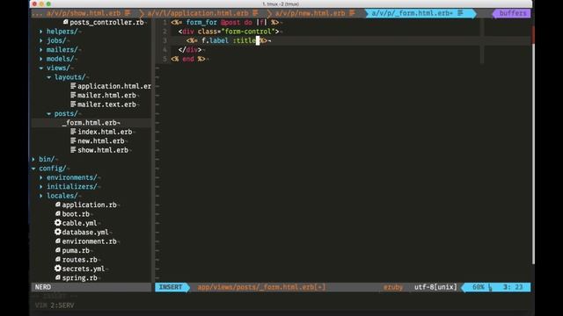Click the file icon in the _form.html.erb tab
The image size is (563, 316).
[x=460, y=13]
